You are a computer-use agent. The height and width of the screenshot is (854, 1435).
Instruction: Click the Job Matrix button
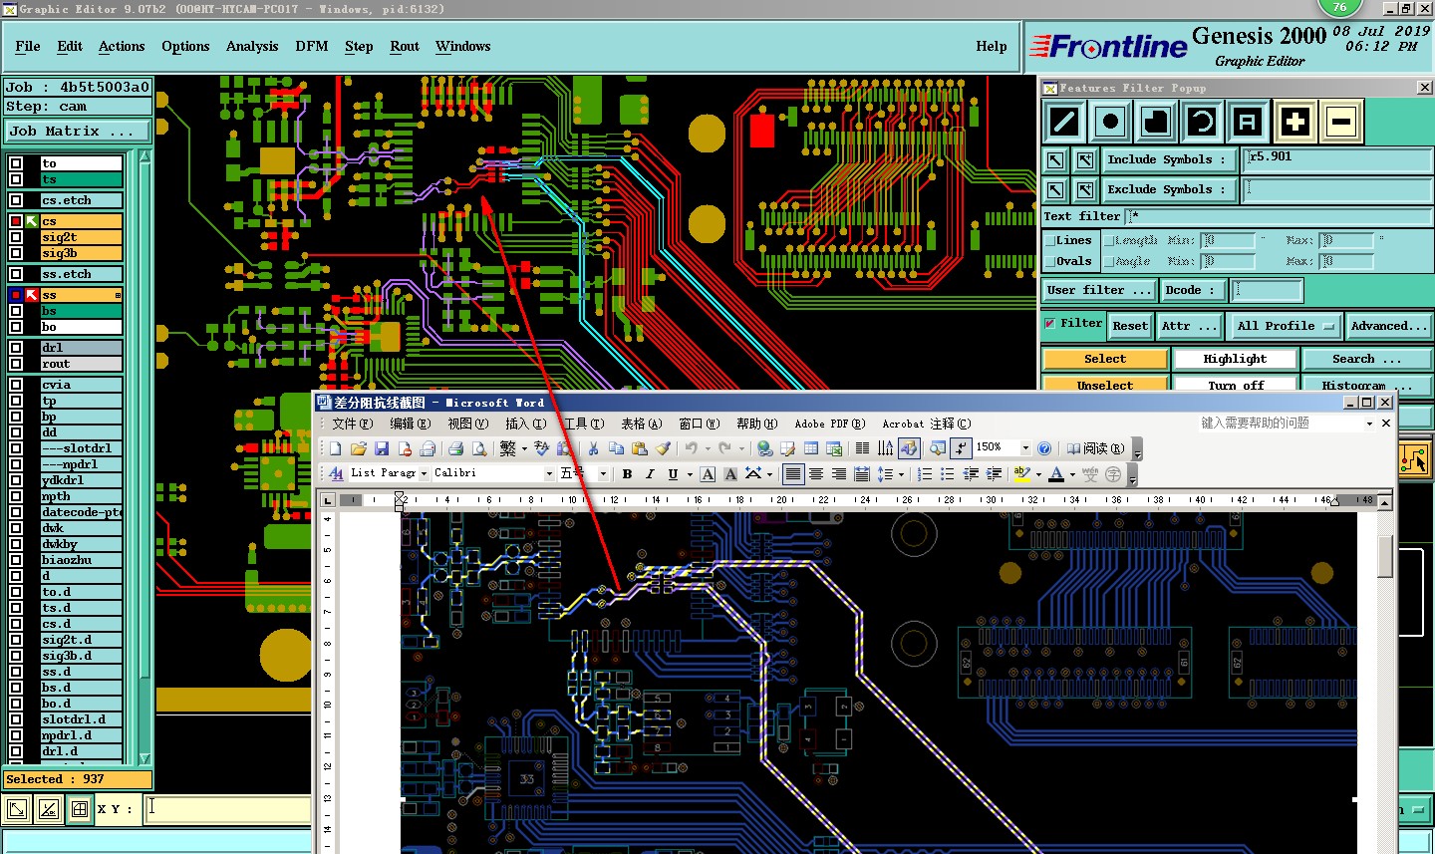(78, 132)
